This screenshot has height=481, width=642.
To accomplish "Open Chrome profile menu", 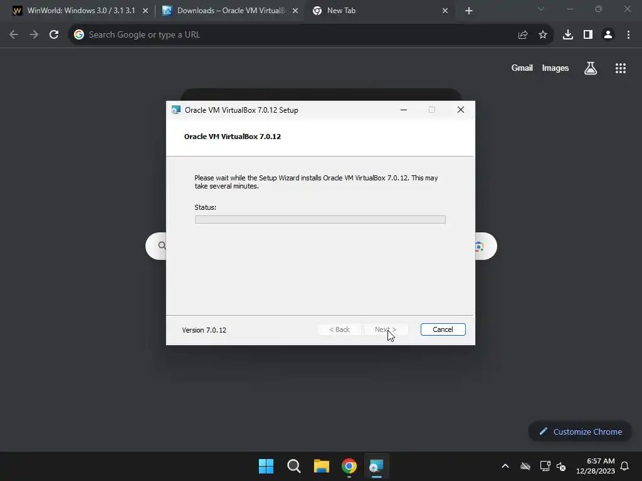I will (608, 35).
